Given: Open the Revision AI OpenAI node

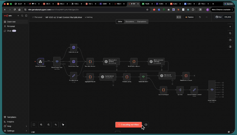Looking at the screenshot, I should click(x=167, y=76).
